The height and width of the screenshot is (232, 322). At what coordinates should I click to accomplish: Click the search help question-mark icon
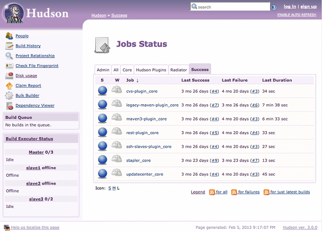click(x=274, y=8)
